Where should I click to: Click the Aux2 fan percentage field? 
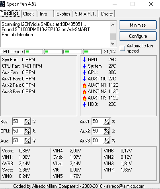(x=98, y=131)
